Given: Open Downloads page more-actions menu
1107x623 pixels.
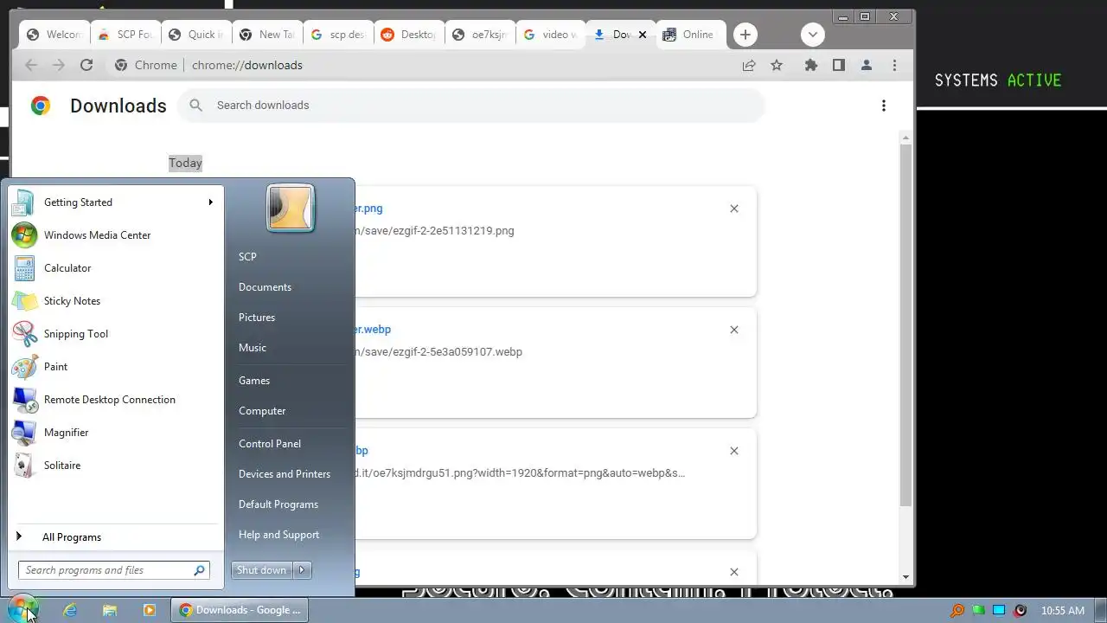Looking at the screenshot, I should point(883,106).
